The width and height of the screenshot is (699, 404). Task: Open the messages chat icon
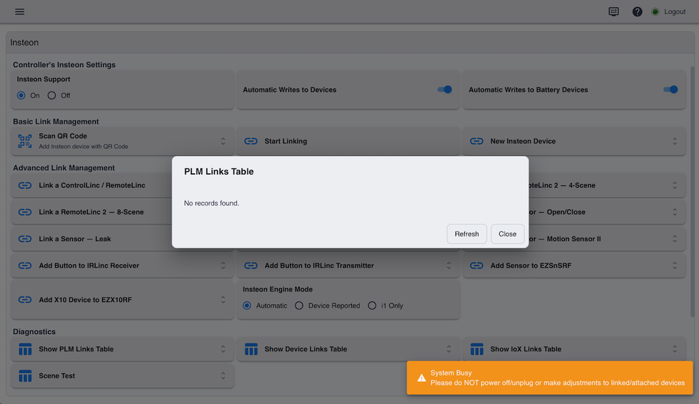[x=614, y=12]
